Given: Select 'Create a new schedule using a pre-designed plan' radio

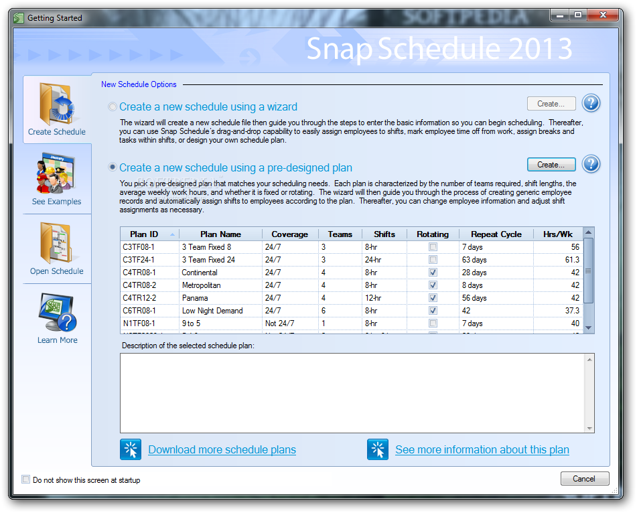Looking at the screenshot, I should pyautogui.click(x=113, y=167).
